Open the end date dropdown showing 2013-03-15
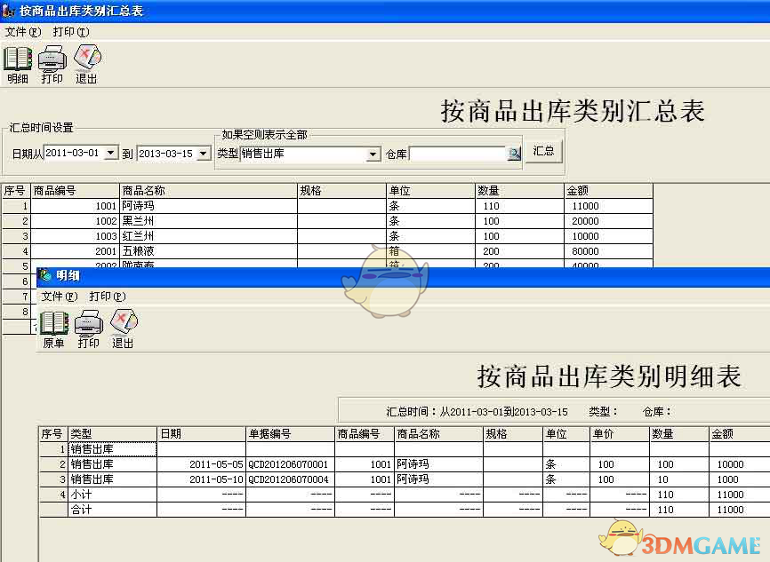 click(203, 153)
